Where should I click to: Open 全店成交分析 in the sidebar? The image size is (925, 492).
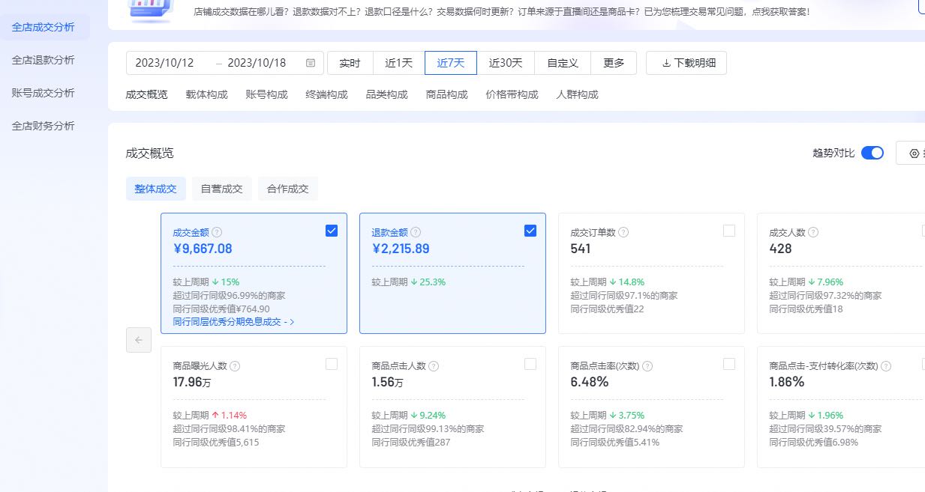pos(44,27)
